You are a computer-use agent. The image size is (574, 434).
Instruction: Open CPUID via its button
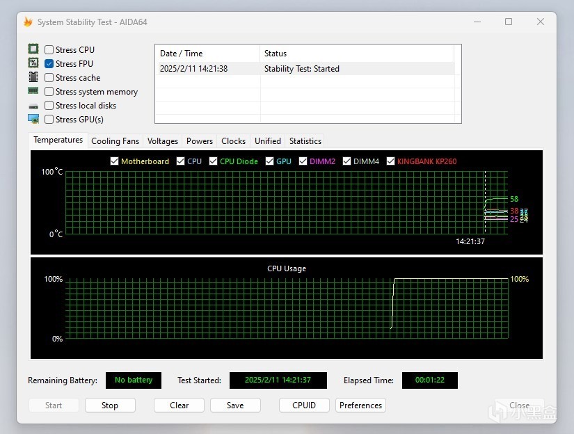304,405
